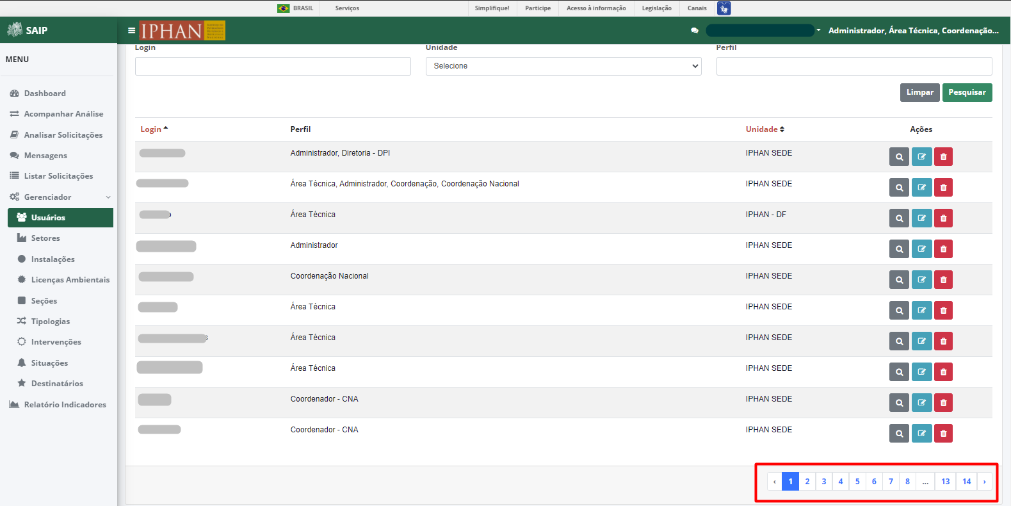Click the IPHAN - DF unit cell

click(x=766, y=215)
